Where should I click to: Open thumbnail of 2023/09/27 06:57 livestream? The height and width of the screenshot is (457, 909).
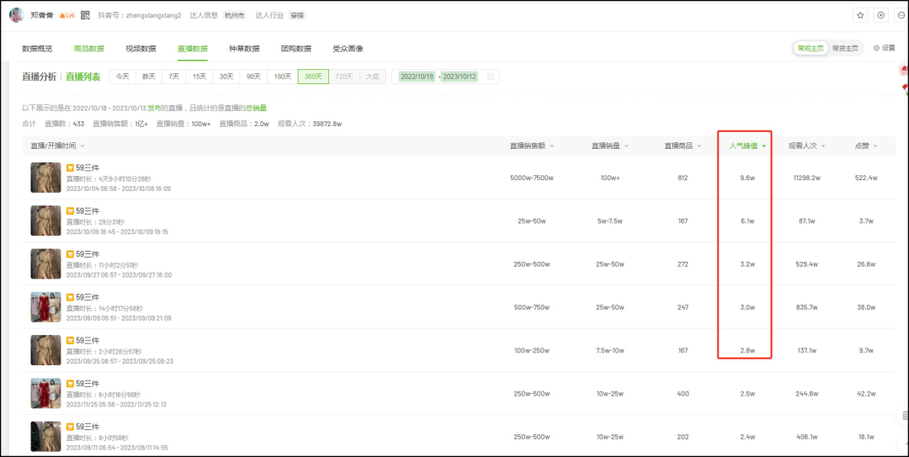45,264
